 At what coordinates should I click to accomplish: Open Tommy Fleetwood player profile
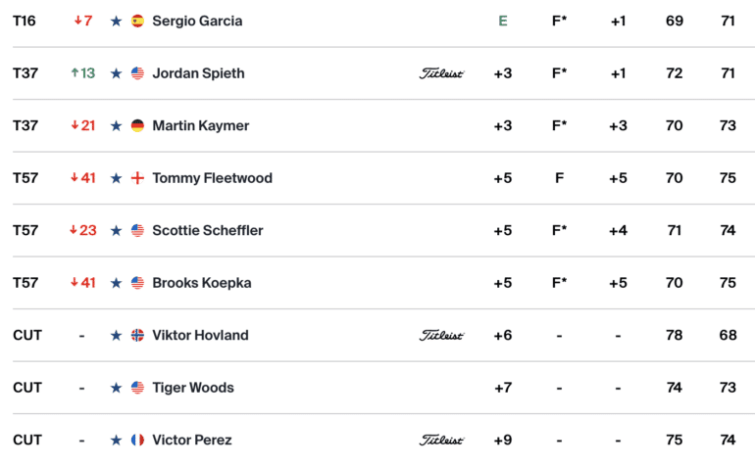coord(212,178)
